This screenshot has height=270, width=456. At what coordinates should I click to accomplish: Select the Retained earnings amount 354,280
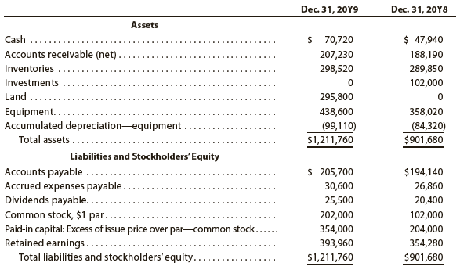426,243
